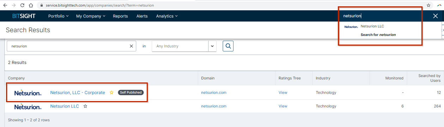
Task: Open the Alerts page
Action: point(142,16)
